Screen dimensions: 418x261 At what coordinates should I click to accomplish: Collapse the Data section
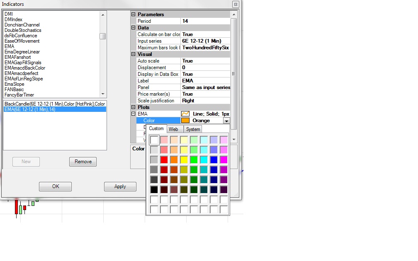tap(133, 28)
